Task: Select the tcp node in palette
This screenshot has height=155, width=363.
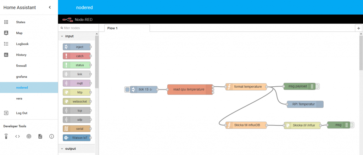Action: [x=77, y=110]
